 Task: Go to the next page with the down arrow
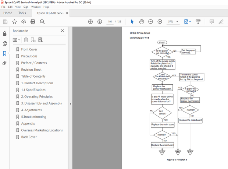coord(100,22)
